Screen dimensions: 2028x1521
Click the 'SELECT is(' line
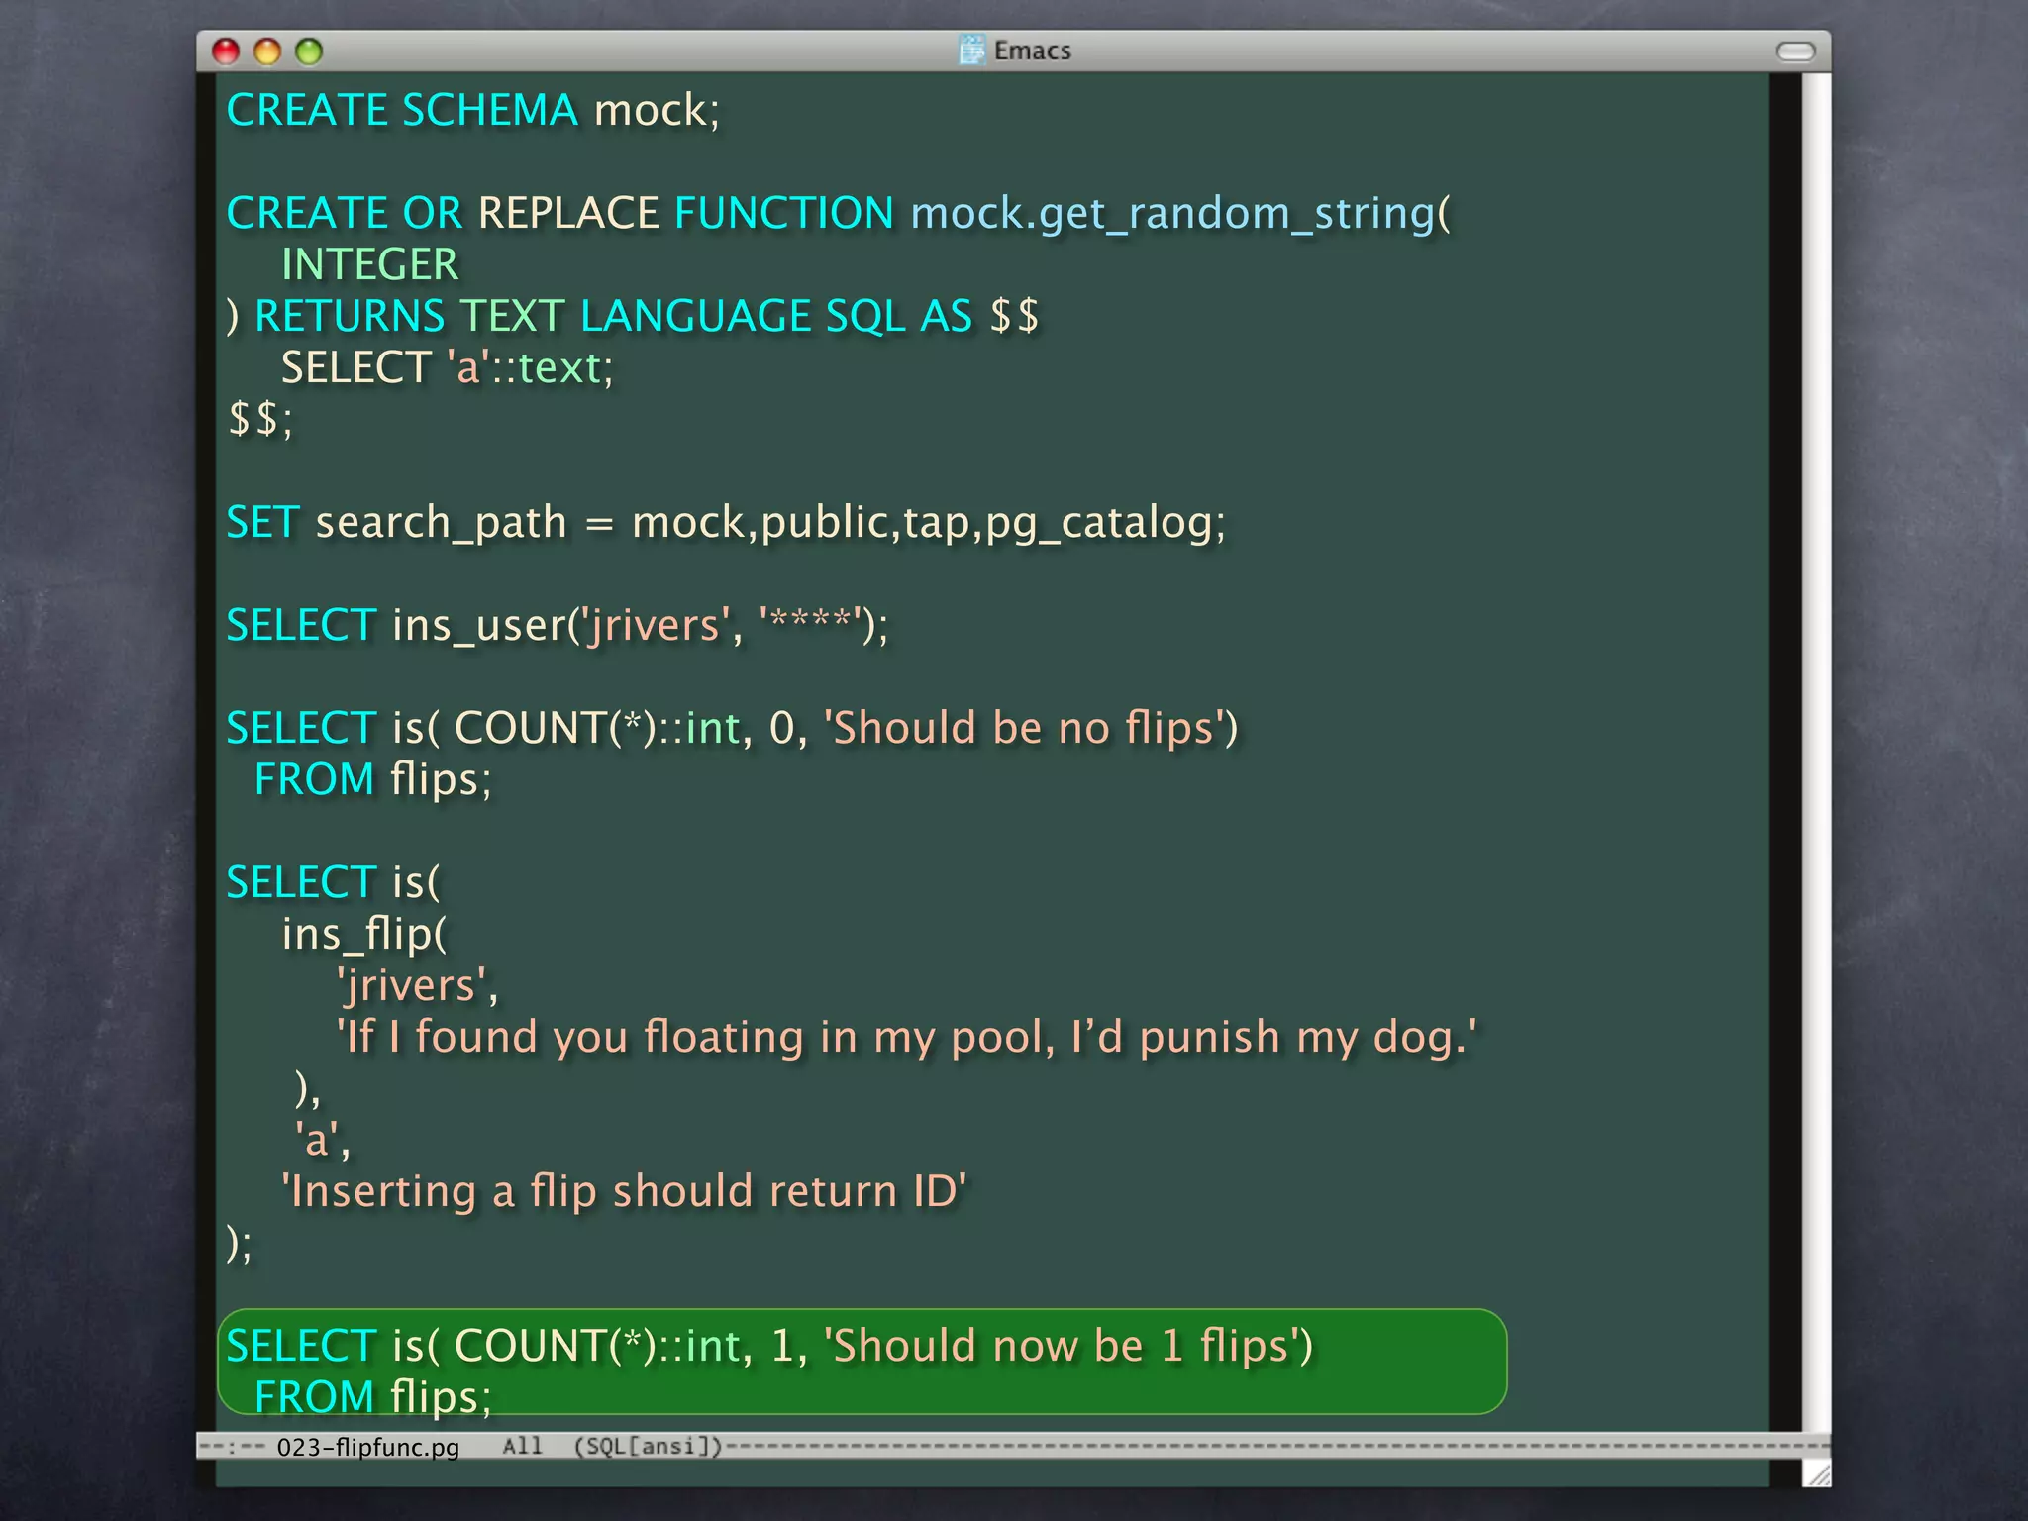click(x=333, y=882)
